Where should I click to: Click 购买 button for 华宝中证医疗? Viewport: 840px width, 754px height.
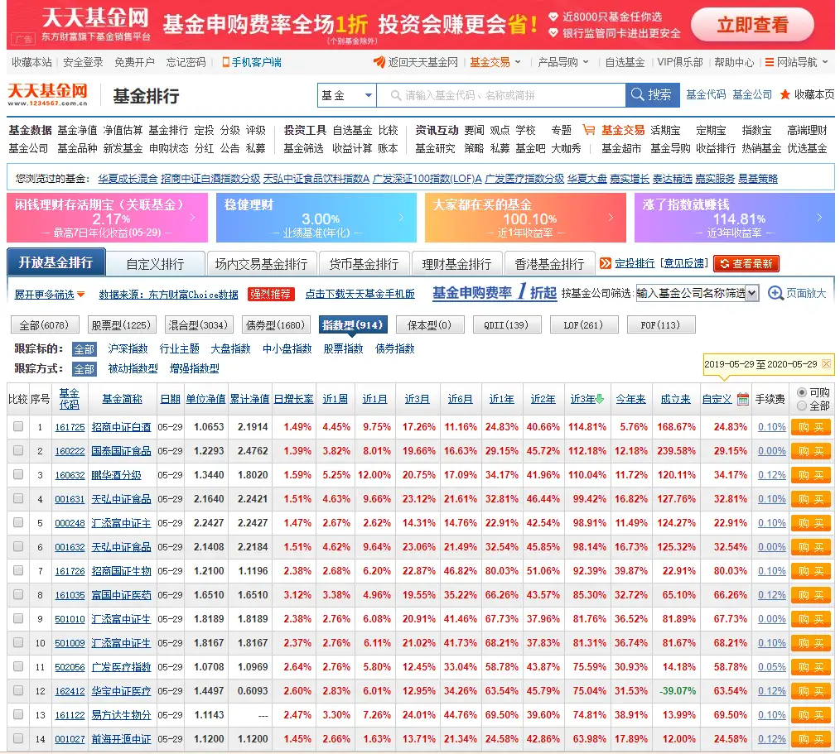[810, 691]
